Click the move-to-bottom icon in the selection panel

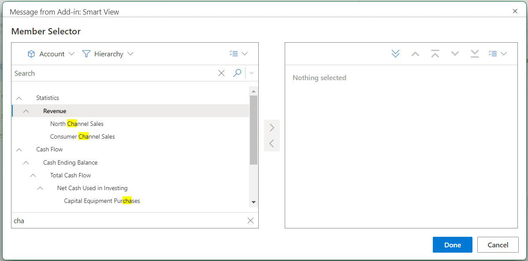coord(475,53)
